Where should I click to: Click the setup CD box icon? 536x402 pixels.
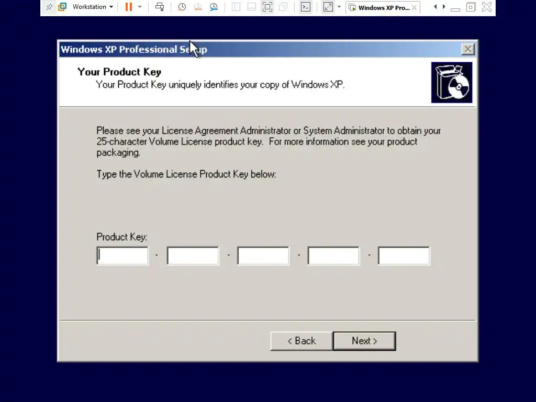point(452,82)
